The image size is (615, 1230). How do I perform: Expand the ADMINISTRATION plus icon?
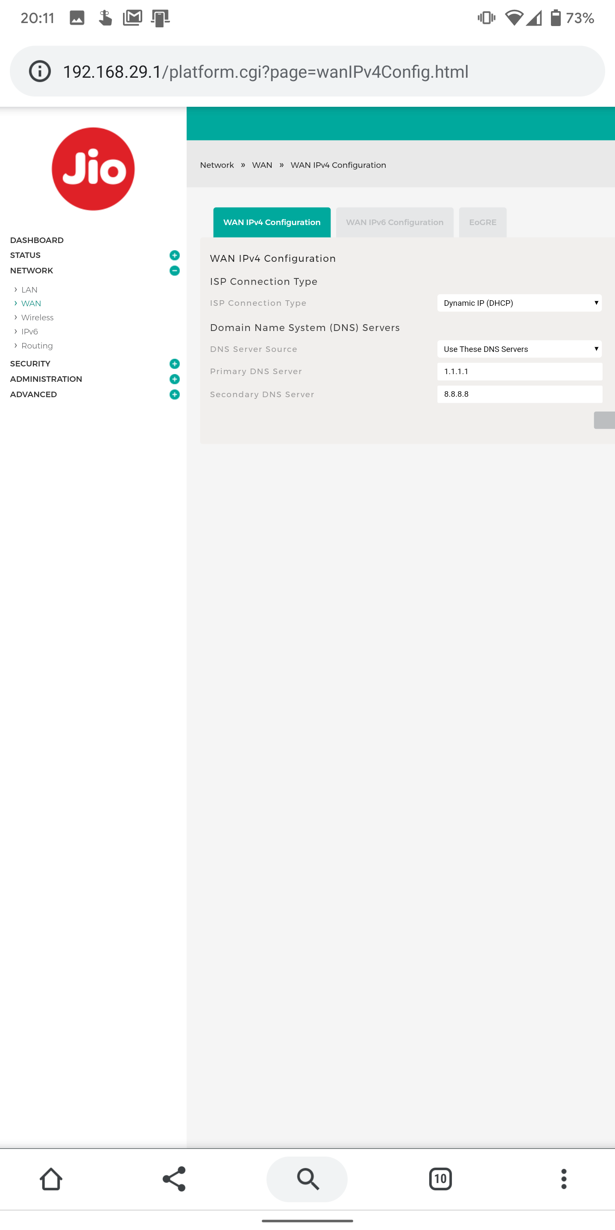click(174, 379)
